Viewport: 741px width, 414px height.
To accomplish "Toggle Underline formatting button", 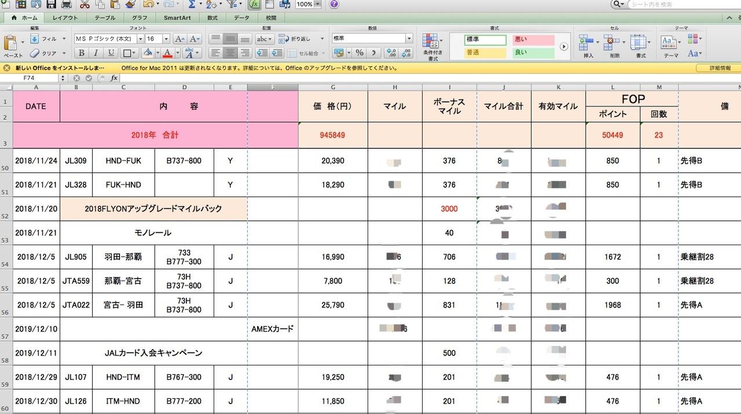I will [111, 53].
